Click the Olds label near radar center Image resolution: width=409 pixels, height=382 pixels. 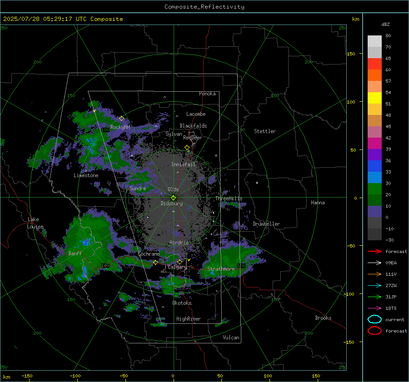pos(173,189)
